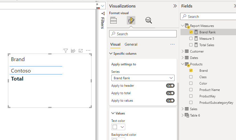Select the Visual tab
The image size is (236, 140).
[x=115, y=44]
